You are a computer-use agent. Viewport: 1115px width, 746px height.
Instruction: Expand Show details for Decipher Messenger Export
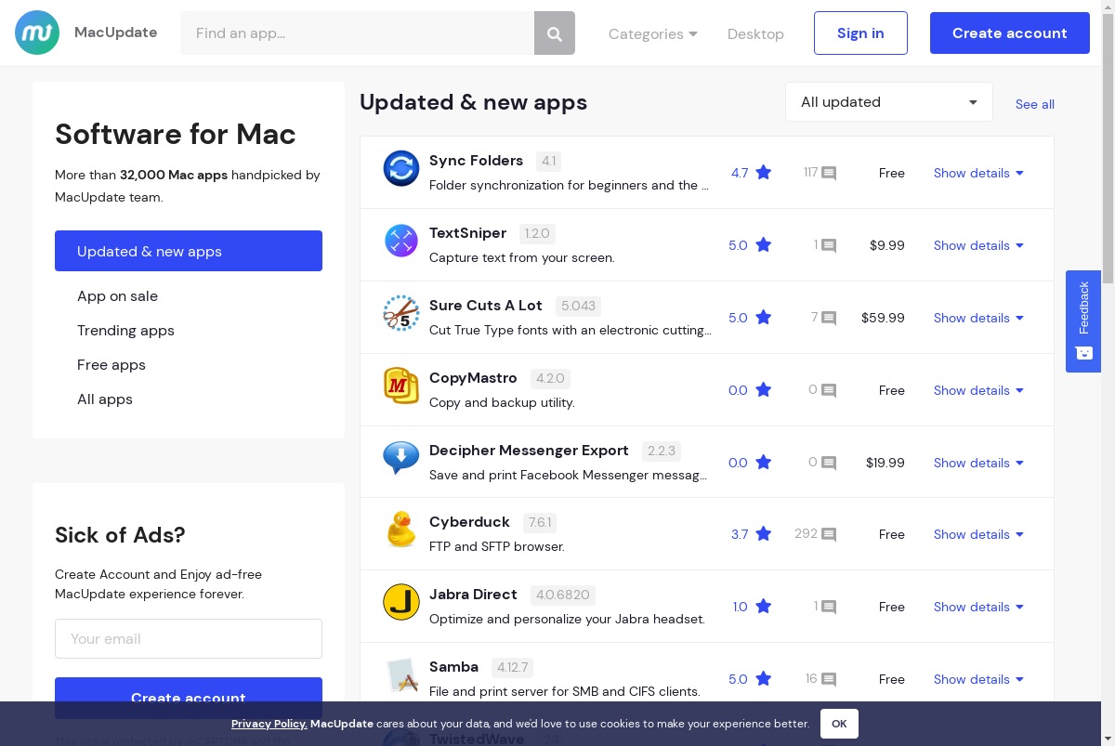(978, 463)
